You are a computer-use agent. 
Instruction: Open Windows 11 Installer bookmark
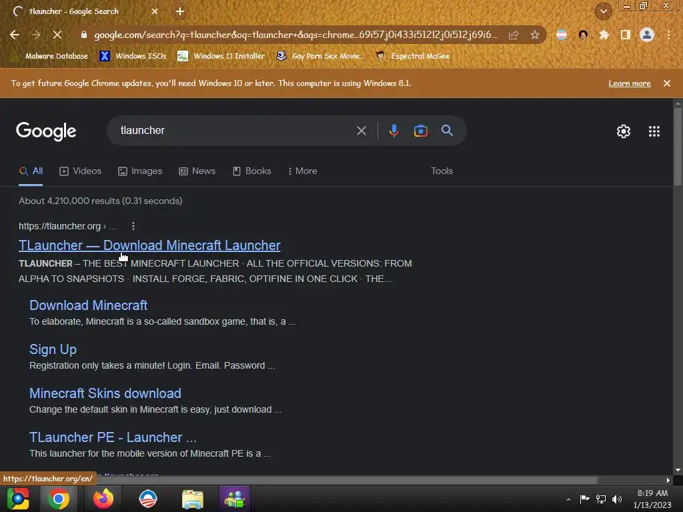(221, 56)
